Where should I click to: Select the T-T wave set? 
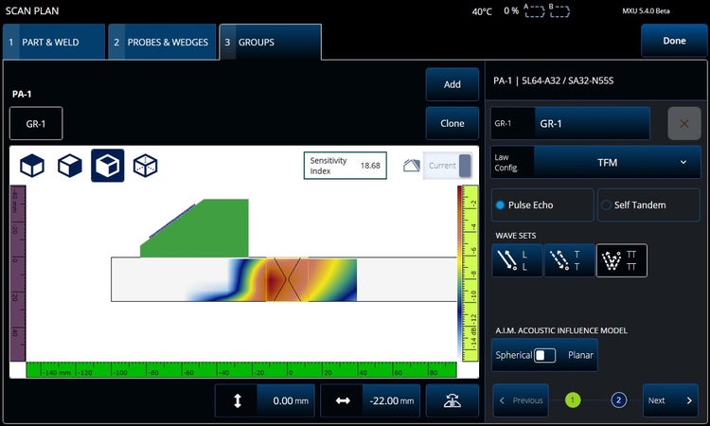point(569,260)
